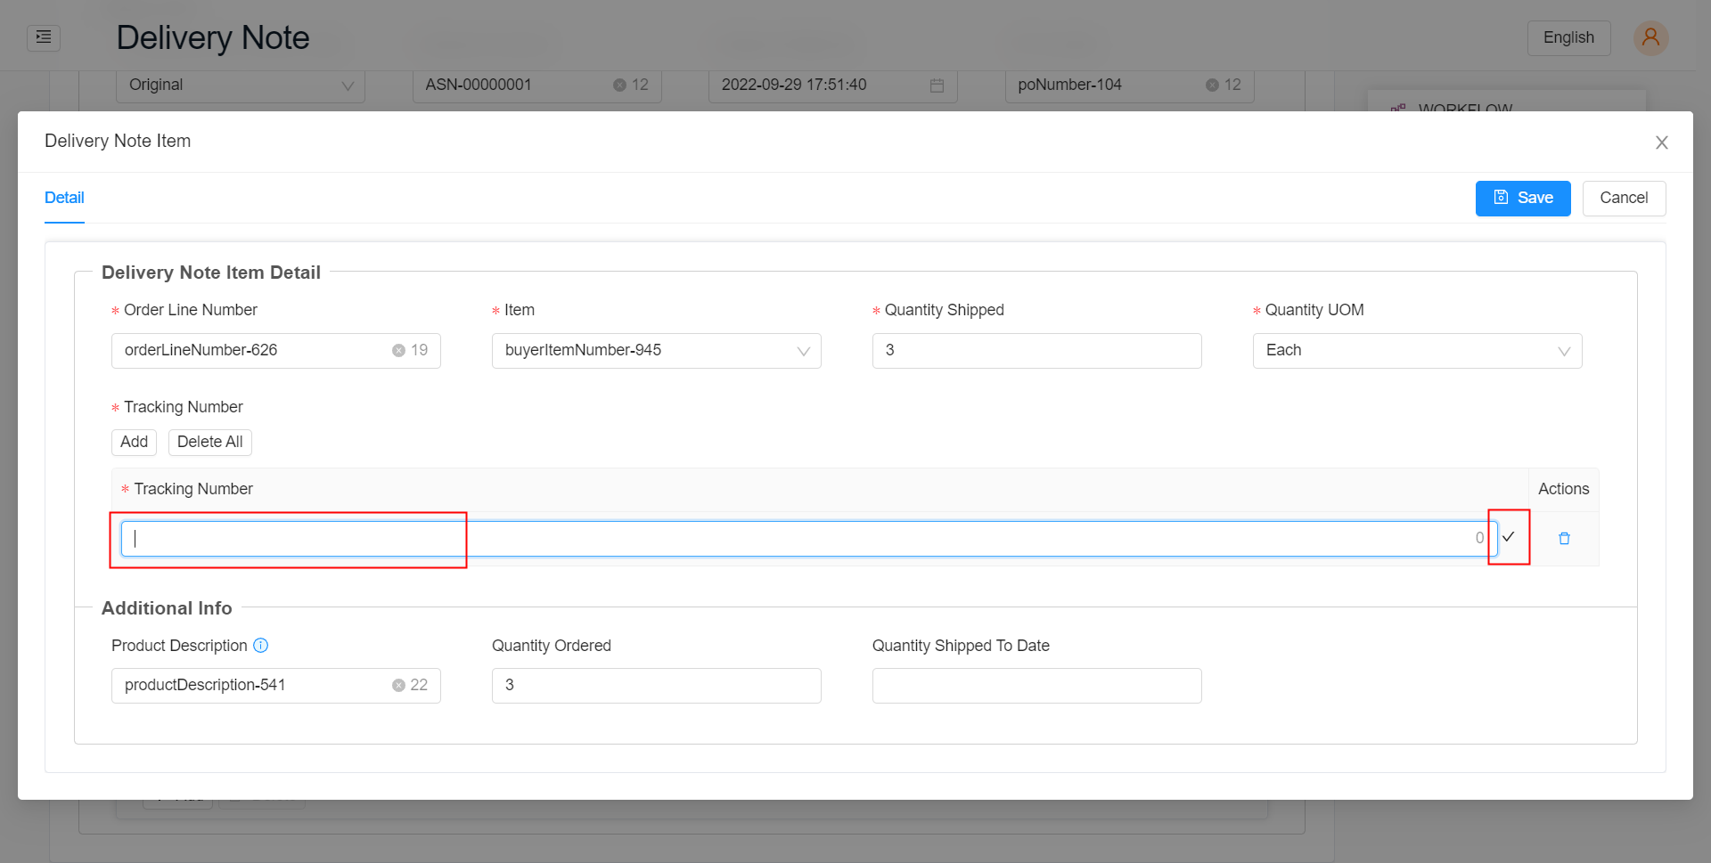View the Product Description info tooltip
The image size is (1711, 863).
(260, 645)
